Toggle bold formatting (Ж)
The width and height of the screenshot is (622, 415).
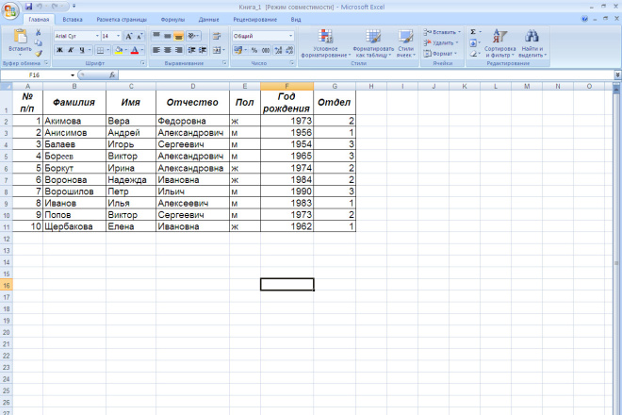click(58, 50)
